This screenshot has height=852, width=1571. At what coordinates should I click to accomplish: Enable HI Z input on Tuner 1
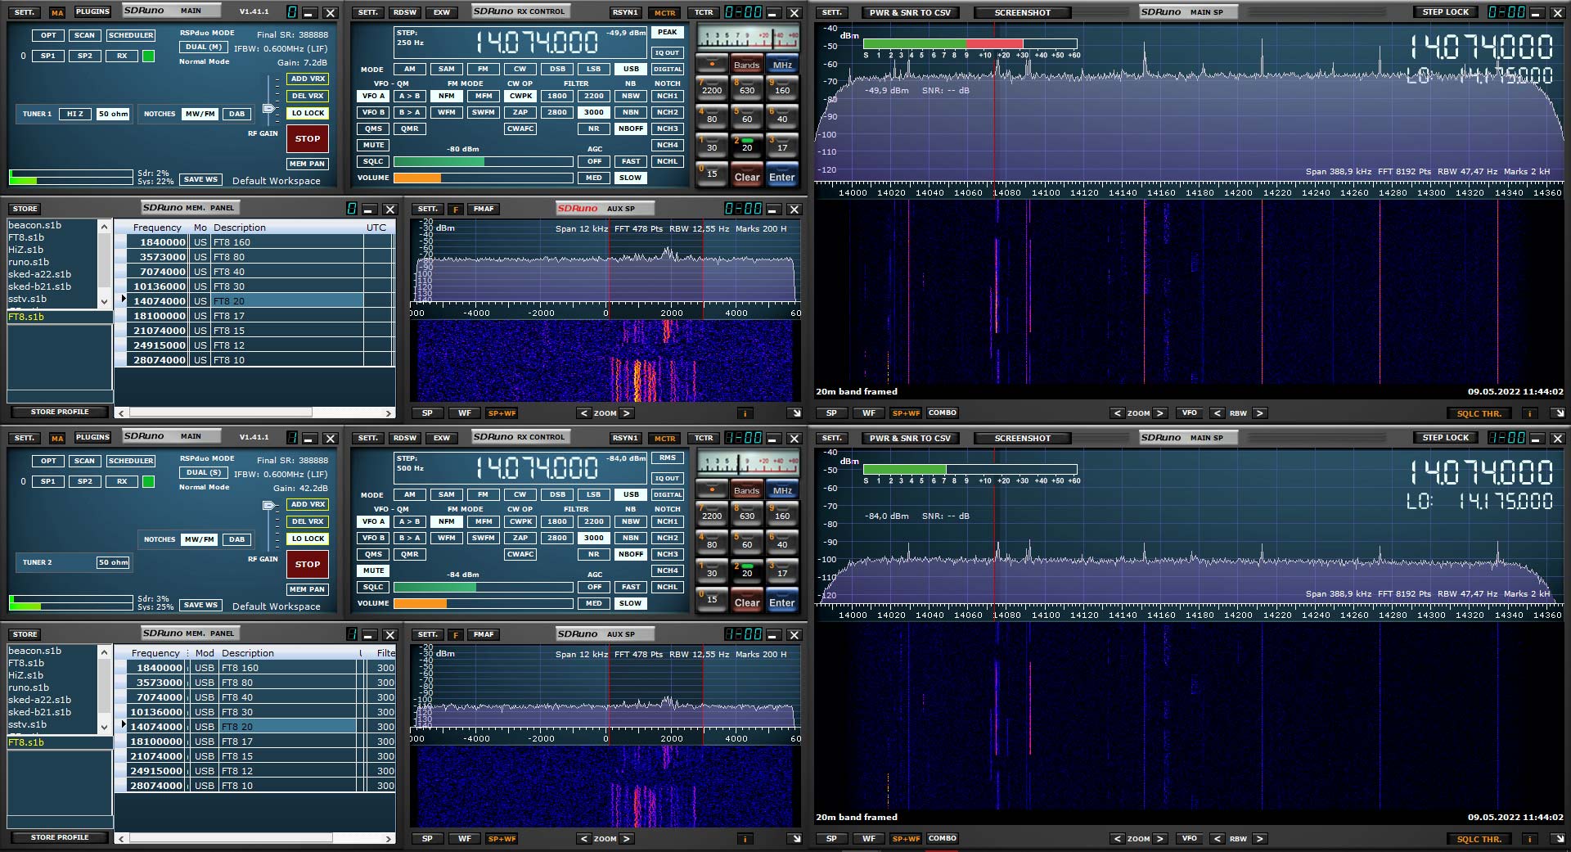(74, 114)
